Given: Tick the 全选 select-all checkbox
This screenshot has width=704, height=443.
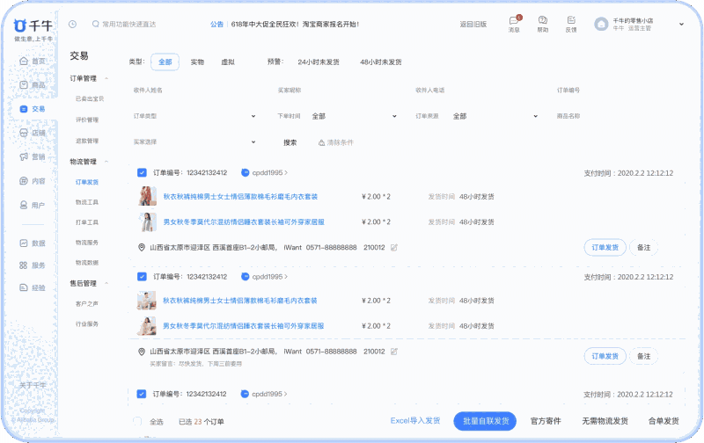Looking at the screenshot, I should pos(137,421).
